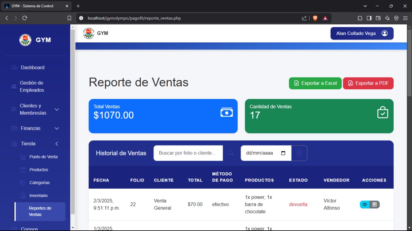Click the Brave VPN shield icon
Image resolution: width=412 pixels, height=231 pixels.
point(396,18)
